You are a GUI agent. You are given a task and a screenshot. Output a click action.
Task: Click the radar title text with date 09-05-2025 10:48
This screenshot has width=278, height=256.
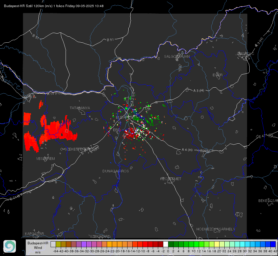pos(54,6)
